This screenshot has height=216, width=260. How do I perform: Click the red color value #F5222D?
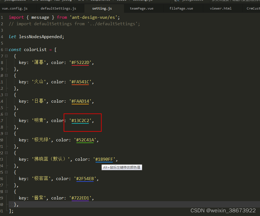point(80,63)
